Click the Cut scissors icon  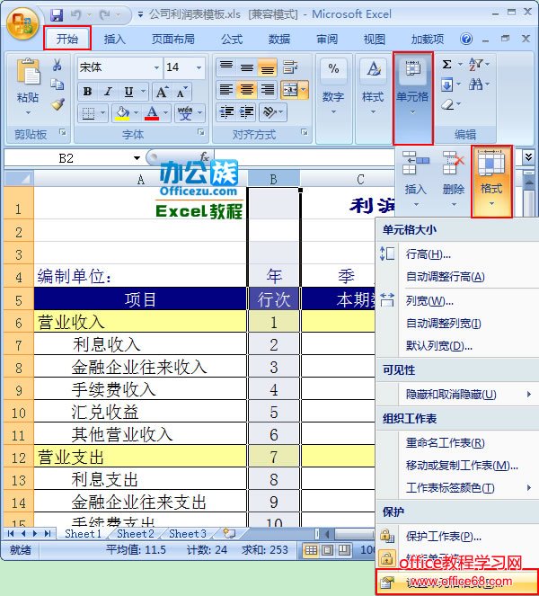pos(57,65)
